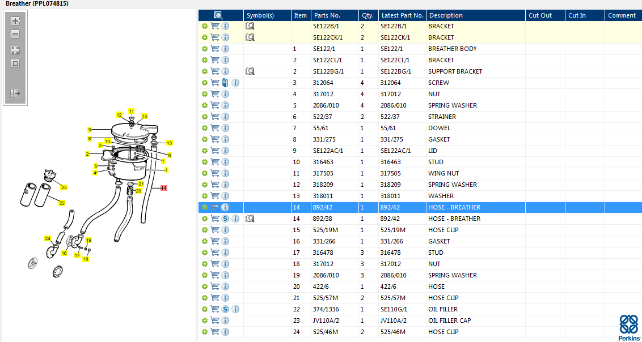Select callout 11 wing nut on diagram

click(x=132, y=111)
